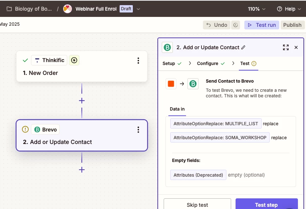Viewport: 306px width, 209px height.
Task: Rename step using the pencil icon
Action: [x=243, y=47]
